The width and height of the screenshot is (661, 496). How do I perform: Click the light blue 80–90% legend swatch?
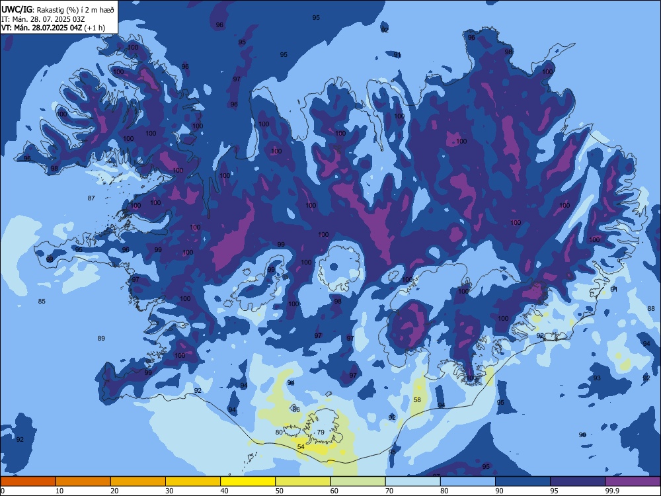click(x=468, y=481)
